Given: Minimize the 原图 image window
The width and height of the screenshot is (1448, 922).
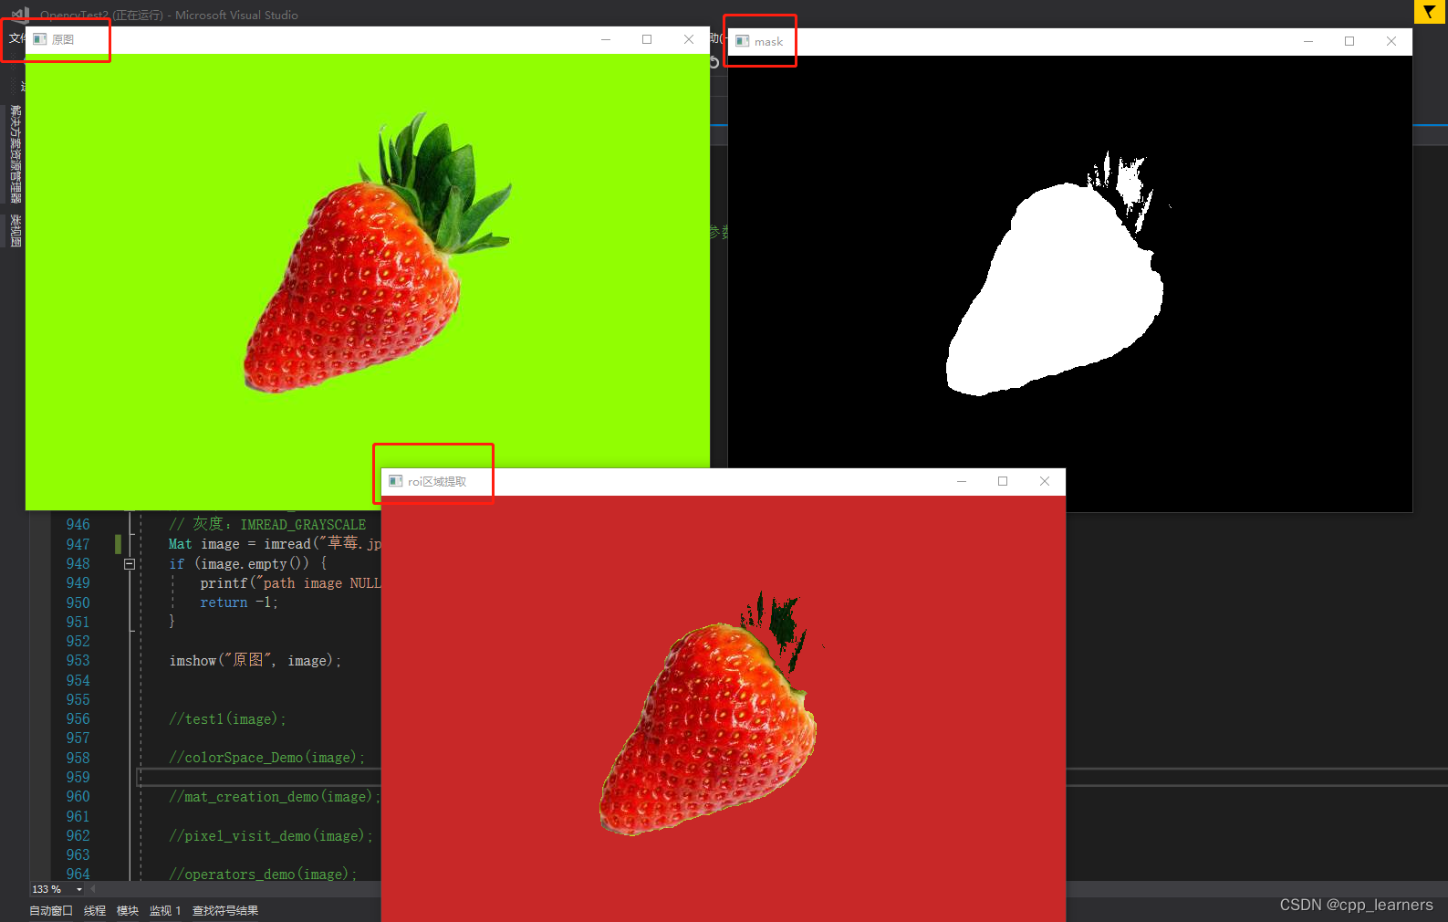Looking at the screenshot, I should (606, 39).
